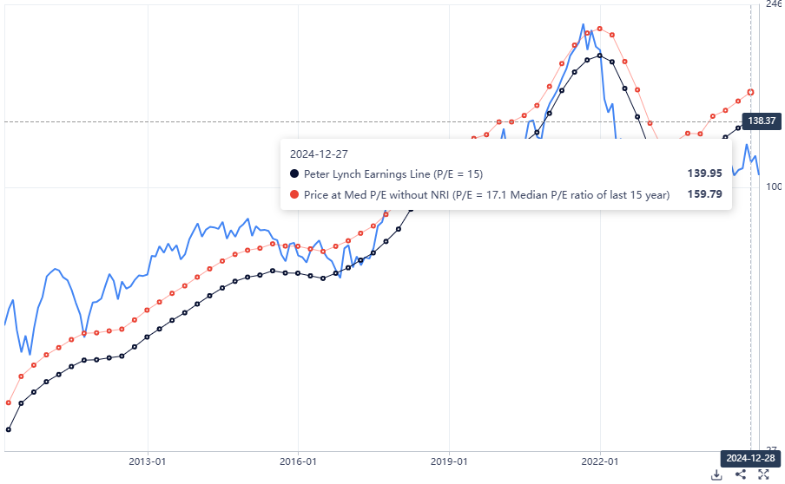Screen dimensions: 785x484
Task: Click the 138.37 price axis label
Action: point(761,121)
